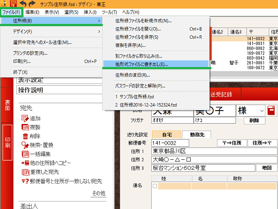Click the 住所 1 field 東京都品川区
The image size is (278, 209).
point(214,151)
